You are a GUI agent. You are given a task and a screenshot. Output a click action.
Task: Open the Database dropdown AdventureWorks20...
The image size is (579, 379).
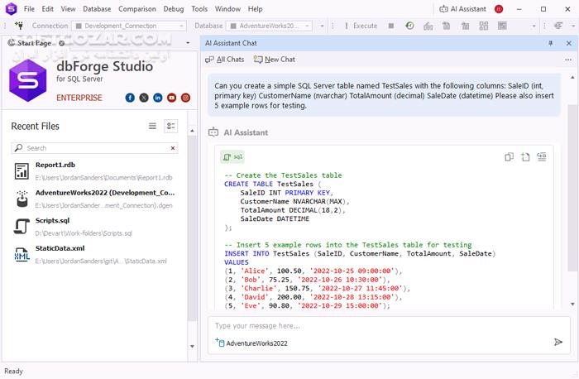(x=269, y=26)
